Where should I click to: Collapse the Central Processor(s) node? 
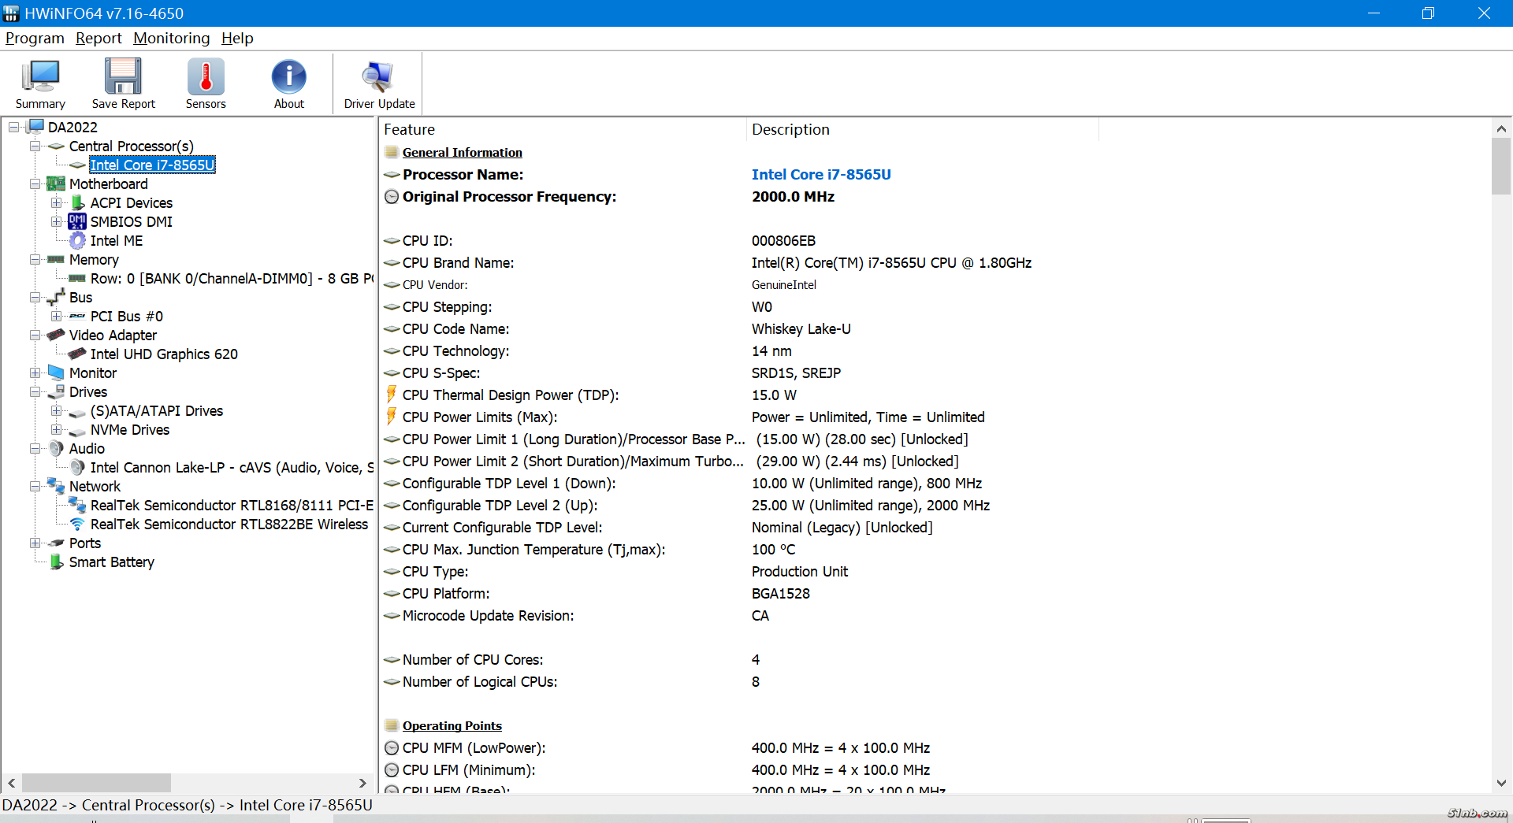35,146
